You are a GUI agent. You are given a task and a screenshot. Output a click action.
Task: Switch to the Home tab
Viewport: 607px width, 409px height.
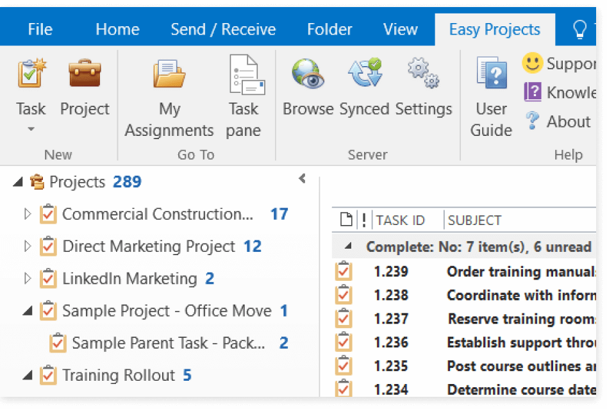point(117,29)
